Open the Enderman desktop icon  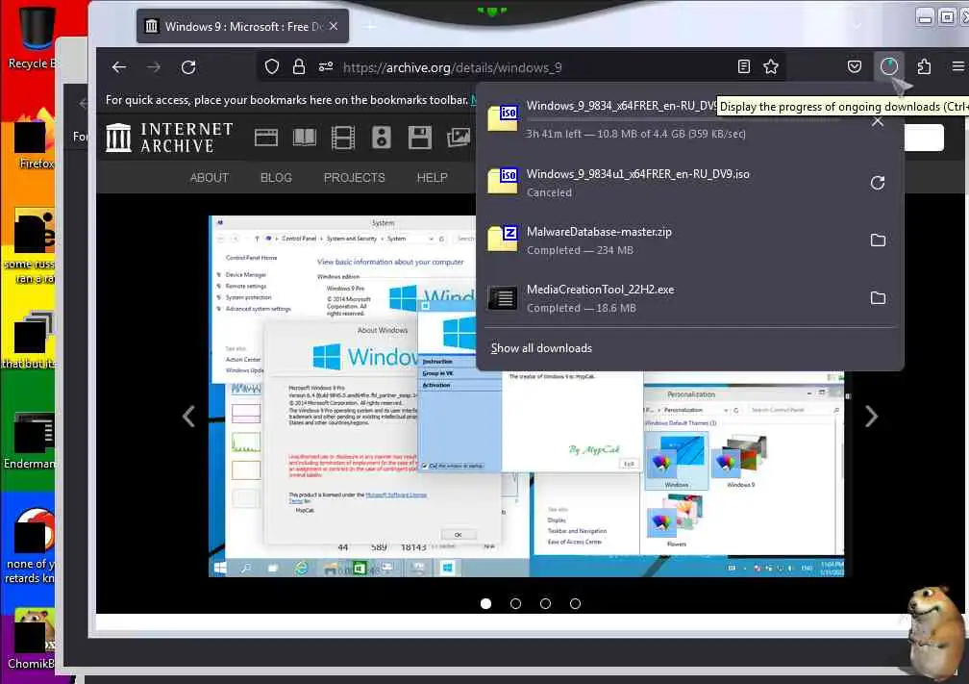[31, 441]
